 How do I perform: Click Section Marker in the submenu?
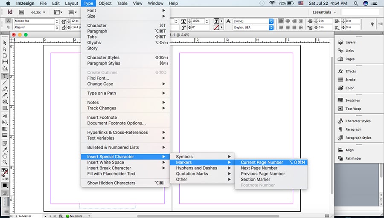[255, 179]
